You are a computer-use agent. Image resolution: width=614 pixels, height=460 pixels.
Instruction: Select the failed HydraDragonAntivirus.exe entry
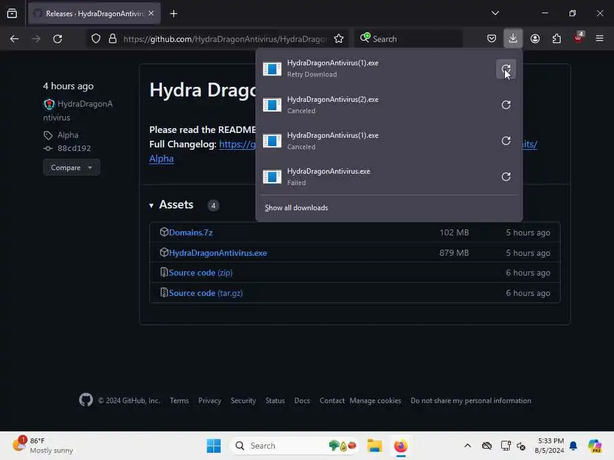pyautogui.click(x=376, y=177)
